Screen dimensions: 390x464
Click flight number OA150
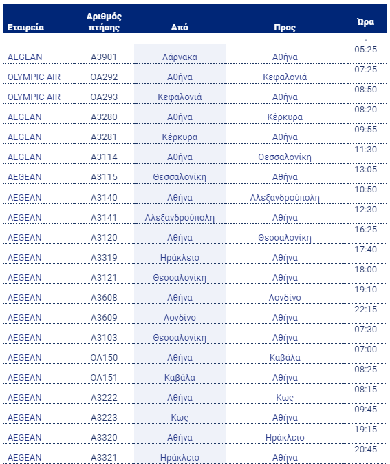(104, 357)
